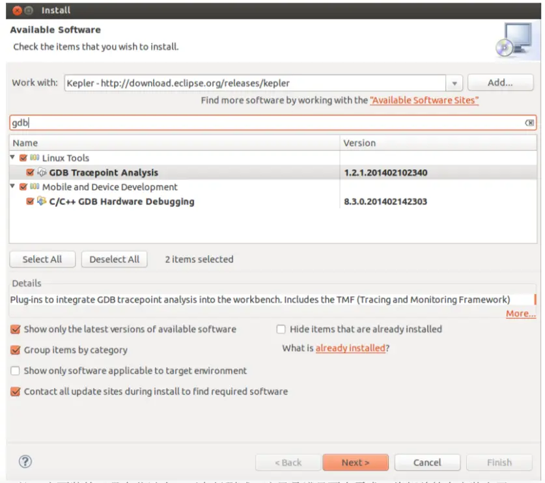Click the clear filter icon in search box
Viewport: 545px width, 483px height.
tap(529, 122)
